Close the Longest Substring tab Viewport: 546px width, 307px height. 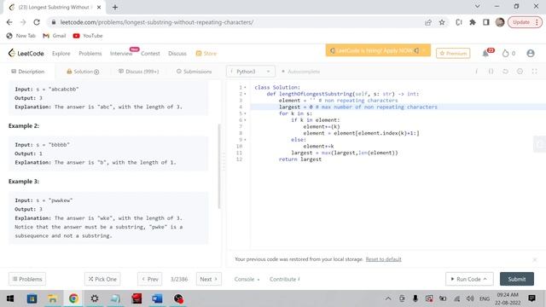coord(99,7)
